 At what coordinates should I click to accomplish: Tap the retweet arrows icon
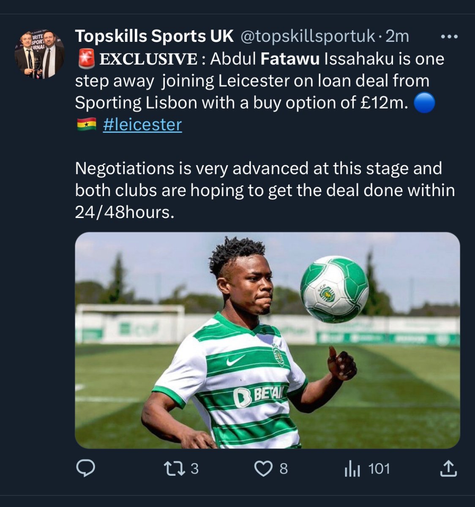click(172, 469)
